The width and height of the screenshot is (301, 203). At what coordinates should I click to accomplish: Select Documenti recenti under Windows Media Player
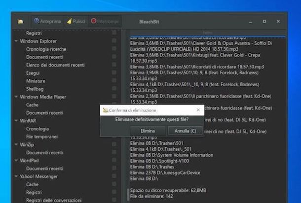click(x=44, y=113)
